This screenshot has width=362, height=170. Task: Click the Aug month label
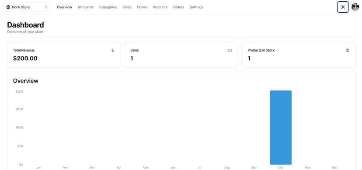(x=227, y=168)
